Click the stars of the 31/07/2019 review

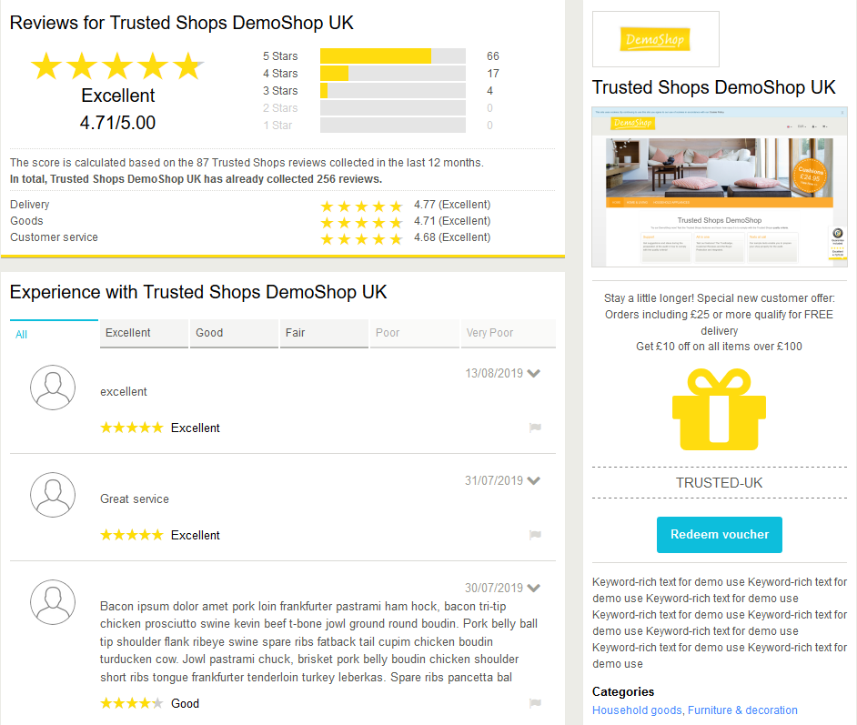pyautogui.click(x=132, y=534)
